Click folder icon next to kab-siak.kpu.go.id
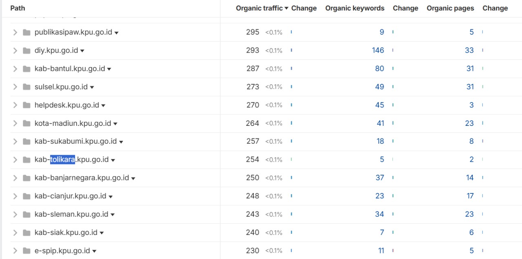The height and width of the screenshot is (259, 522). 27,233
